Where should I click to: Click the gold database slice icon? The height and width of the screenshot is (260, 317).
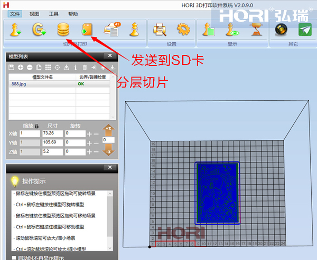(x=63, y=30)
